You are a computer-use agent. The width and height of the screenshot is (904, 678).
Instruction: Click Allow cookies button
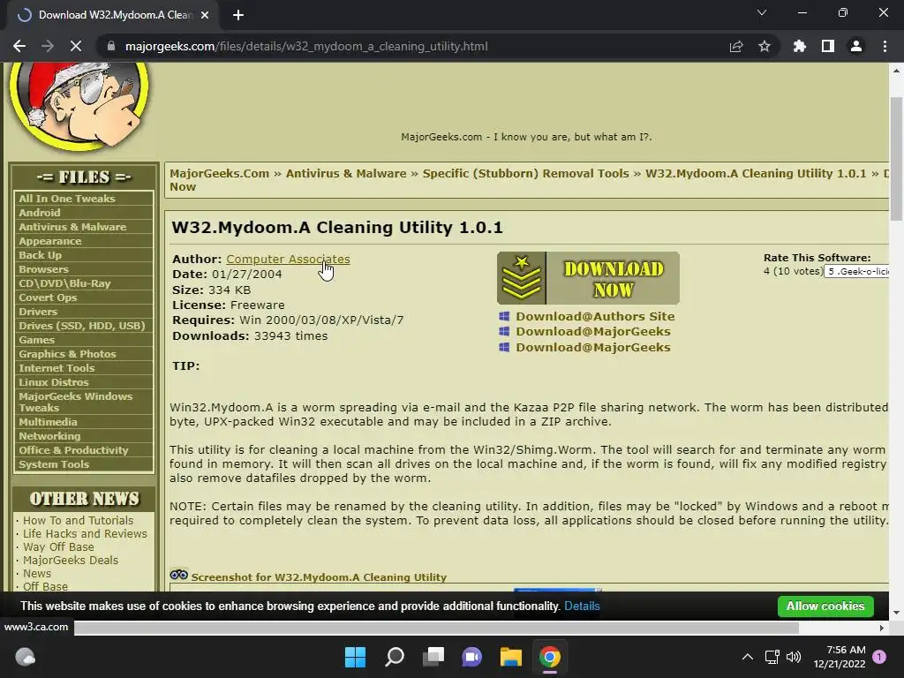[x=825, y=606]
